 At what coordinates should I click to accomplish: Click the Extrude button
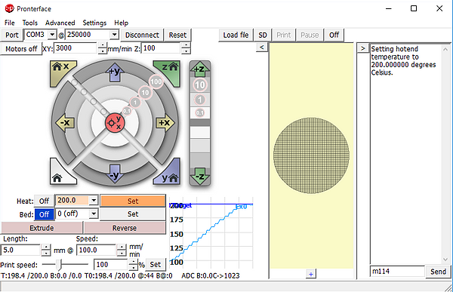click(42, 228)
